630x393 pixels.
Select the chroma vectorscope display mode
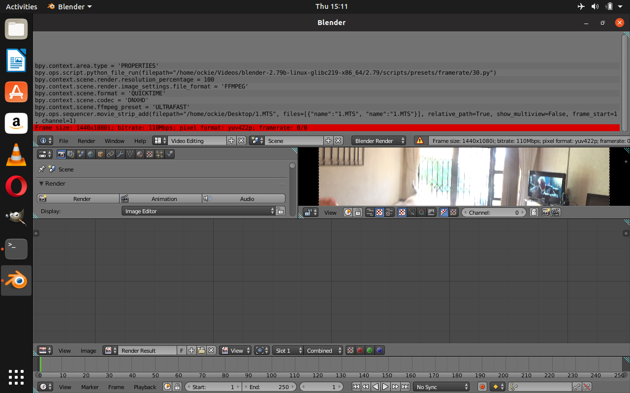click(x=421, y=213)
